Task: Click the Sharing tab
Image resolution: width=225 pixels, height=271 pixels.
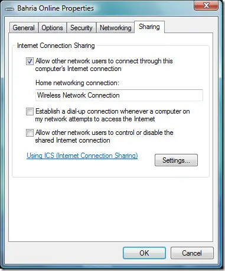Action: pos(149,27)
